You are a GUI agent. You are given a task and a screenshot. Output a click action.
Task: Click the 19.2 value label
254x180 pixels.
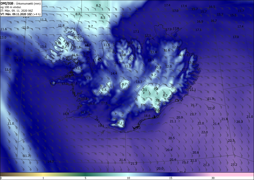click(137, 128)
